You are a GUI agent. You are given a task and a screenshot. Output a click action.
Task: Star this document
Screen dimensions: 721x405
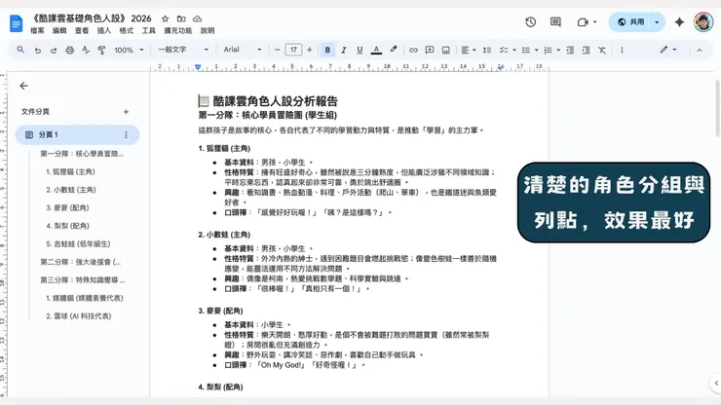click(165, 18)
